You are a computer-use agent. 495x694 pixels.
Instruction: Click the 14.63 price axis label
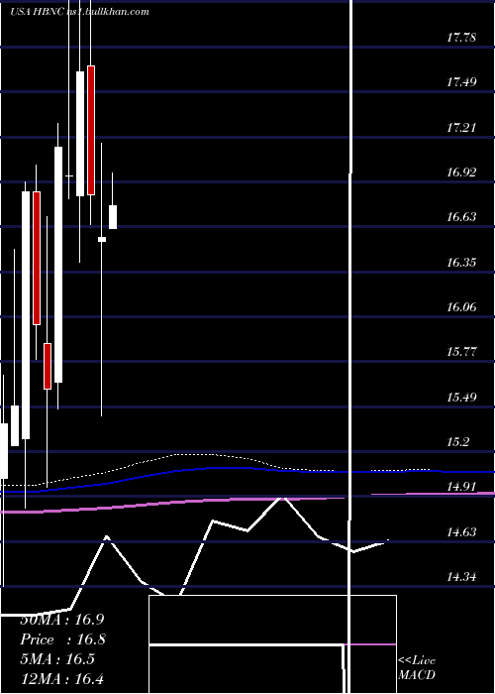pyautogui.click(x=461, y=532)
